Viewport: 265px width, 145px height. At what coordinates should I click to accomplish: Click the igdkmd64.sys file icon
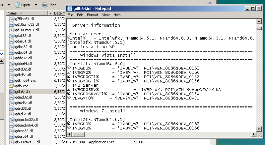(x=11, y=80)
